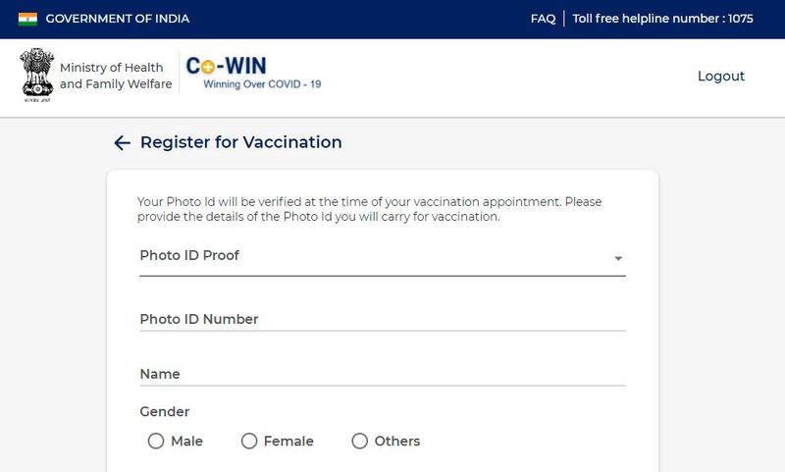This screenshot has width=785, height=472.
Task: Click the Photo ID Proof dropdown arrow
Action: [618, 258]
